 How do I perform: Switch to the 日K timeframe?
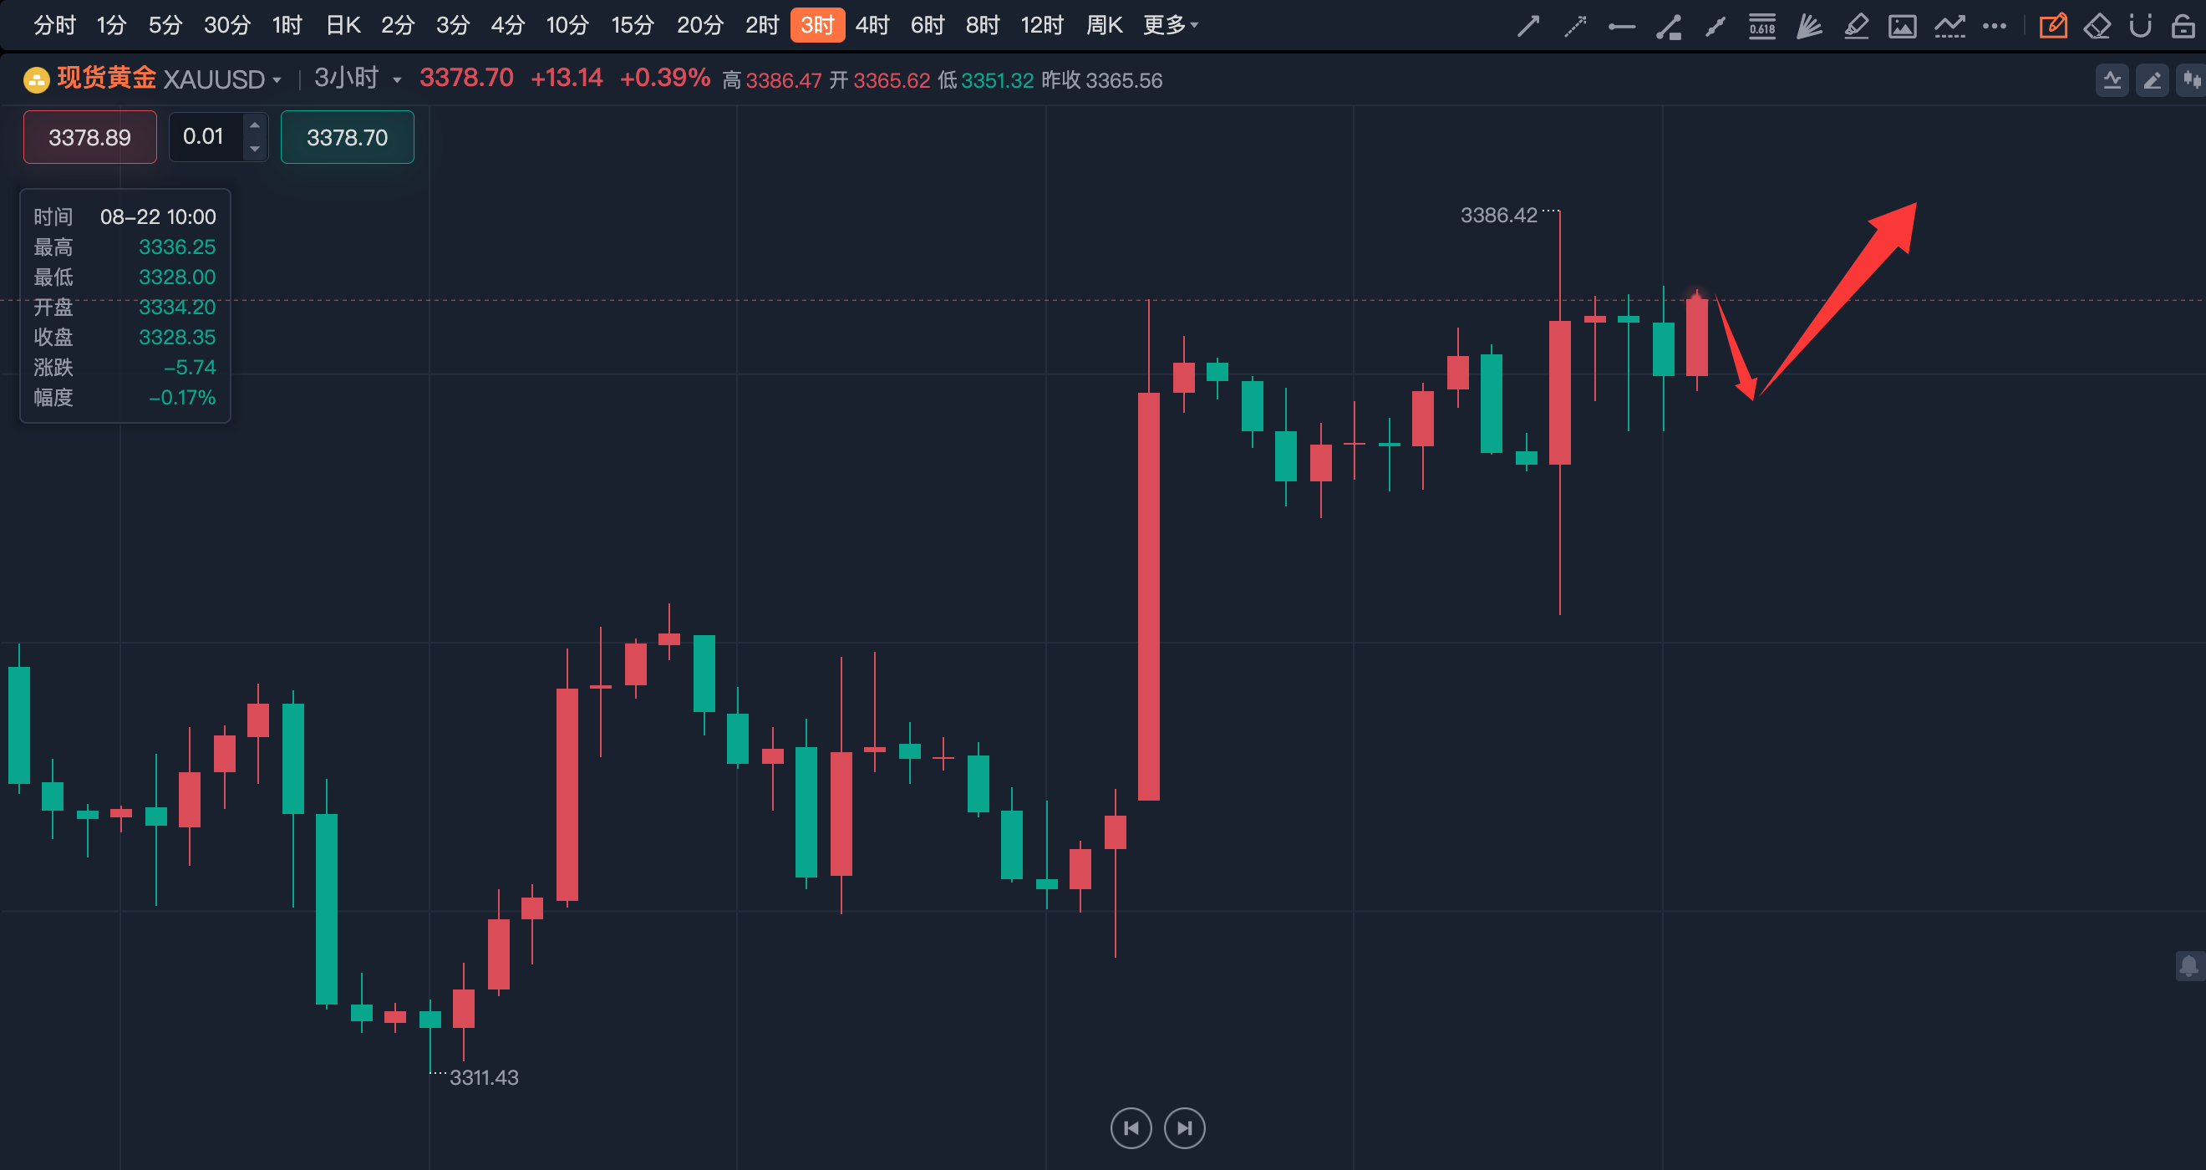coord(343,26)
